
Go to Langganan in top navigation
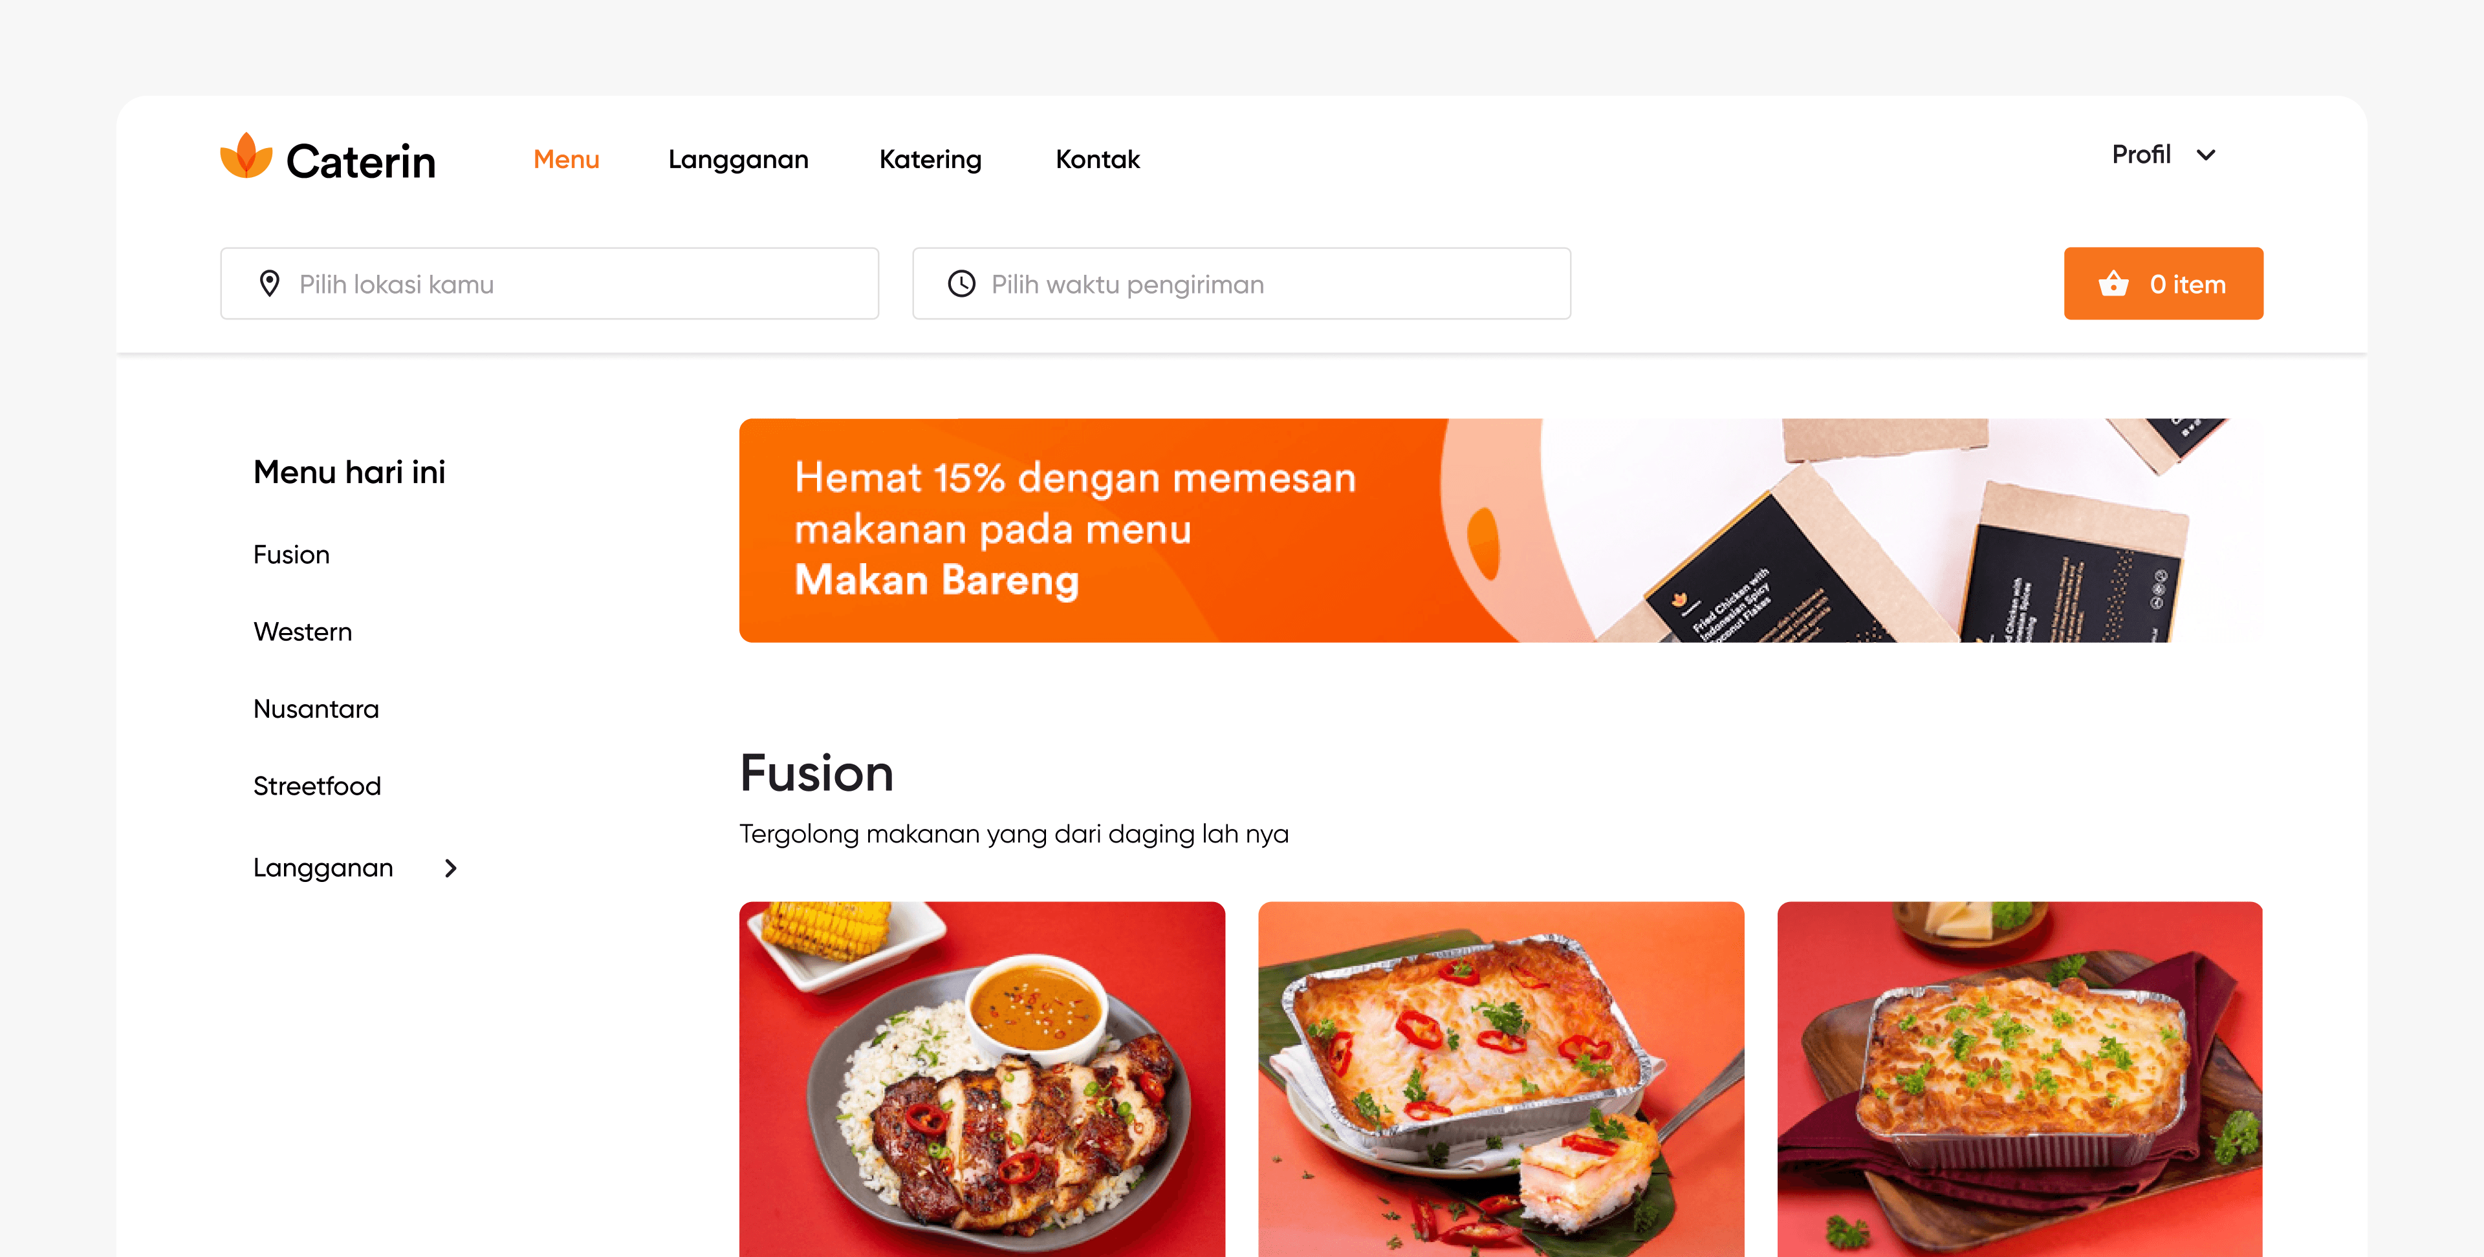(737, 160)
